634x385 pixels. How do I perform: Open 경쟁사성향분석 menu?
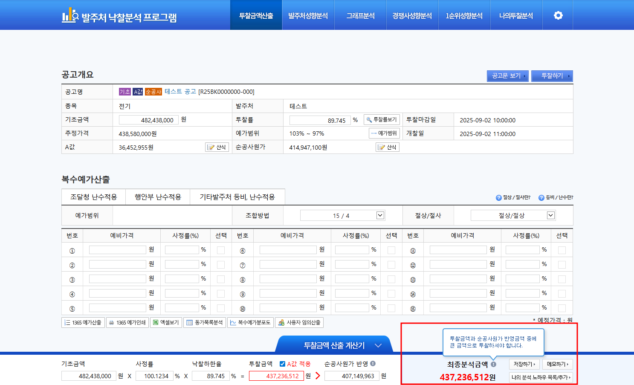pyautogui.click(x=412, y=15)
